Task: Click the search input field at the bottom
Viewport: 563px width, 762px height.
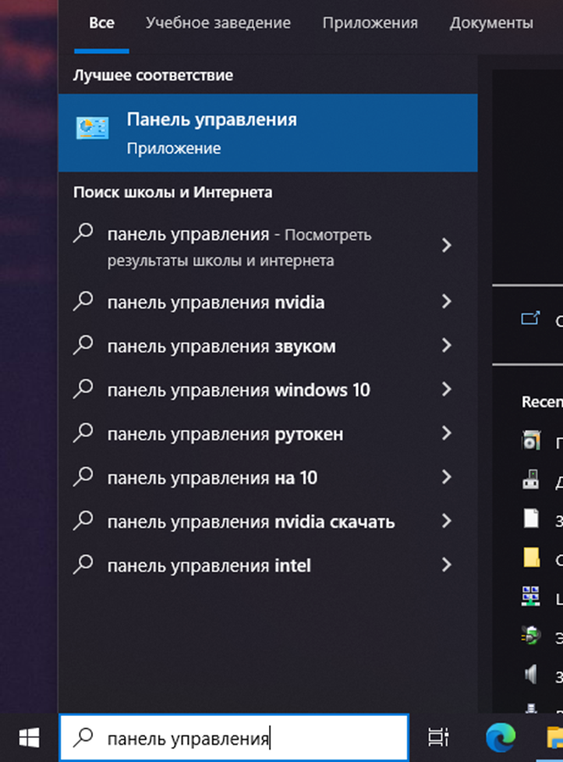Action: [x=234, y=736]
